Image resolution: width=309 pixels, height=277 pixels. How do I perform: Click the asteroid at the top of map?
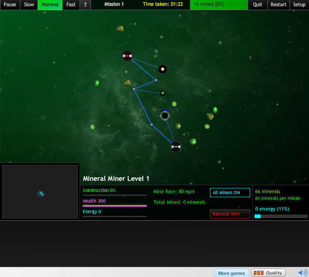click(120, 29)
